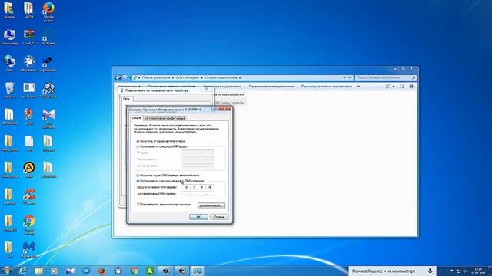Launch AIMP player from the desktop

(x=29, y=170)
